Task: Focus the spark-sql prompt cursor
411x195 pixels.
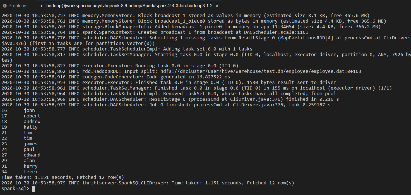Action: (x=33, y=189)
